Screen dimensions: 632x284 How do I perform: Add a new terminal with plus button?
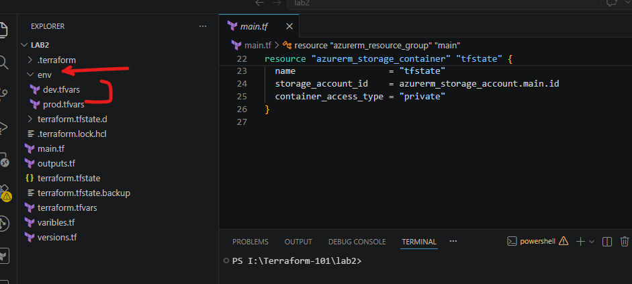tap(580, 241)
